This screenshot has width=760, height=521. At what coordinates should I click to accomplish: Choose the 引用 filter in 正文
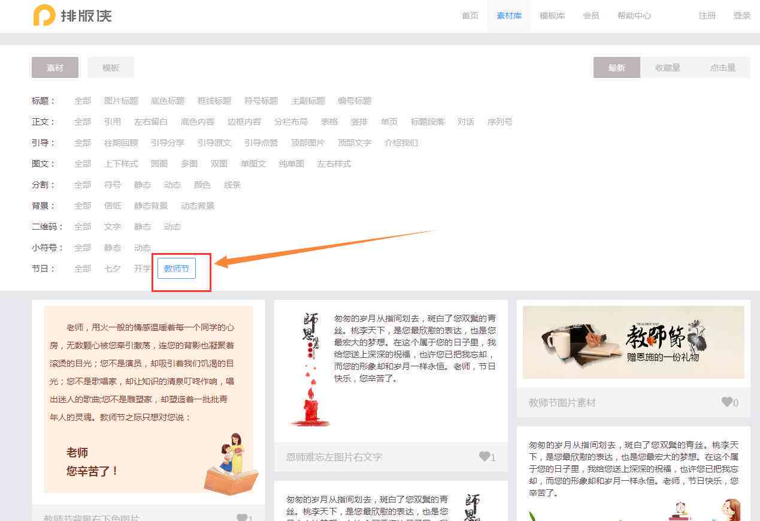point(113,122)
